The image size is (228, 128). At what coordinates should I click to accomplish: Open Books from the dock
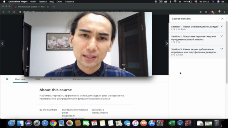(x=144, y=123)
